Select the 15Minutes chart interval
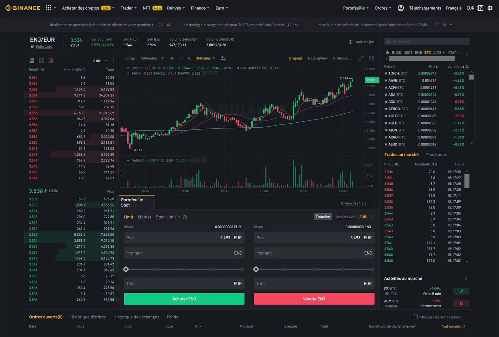 (148, 58)
